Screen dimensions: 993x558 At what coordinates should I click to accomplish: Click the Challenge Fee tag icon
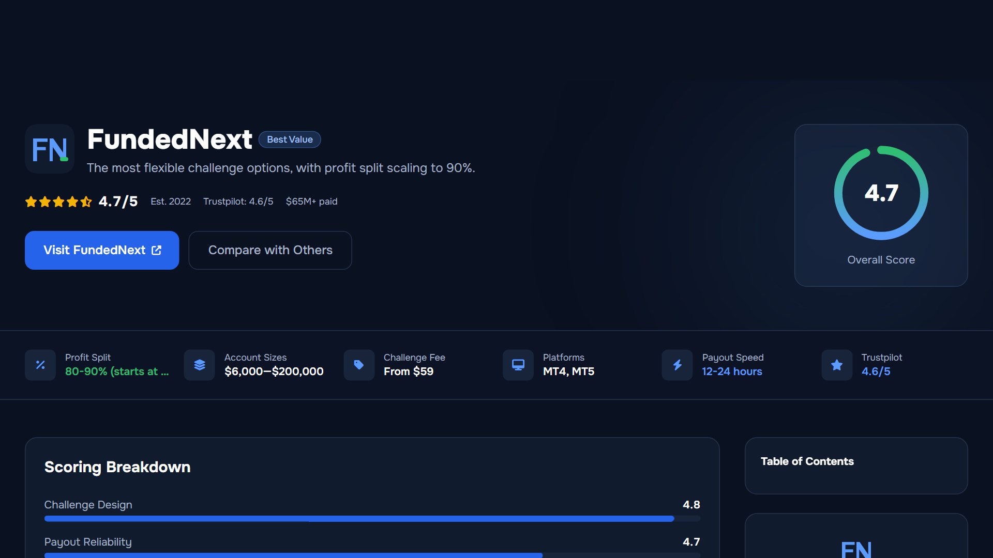coord(359,365)
